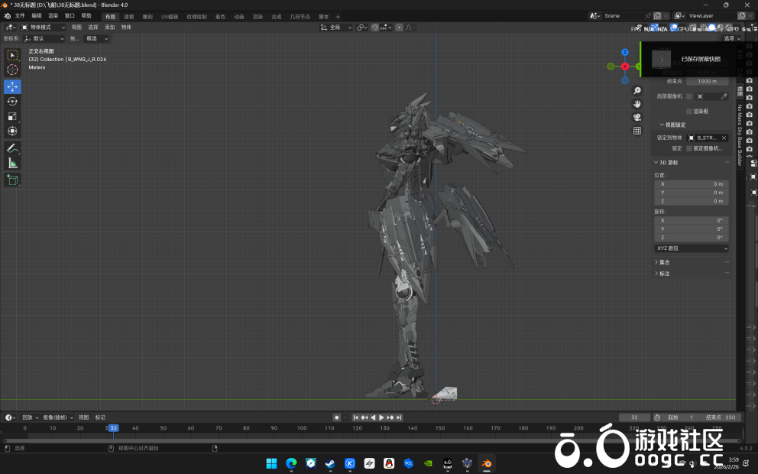Pick the 3D Cursor tool
This screenshot has width=758, height=474.
coord(12,70)
